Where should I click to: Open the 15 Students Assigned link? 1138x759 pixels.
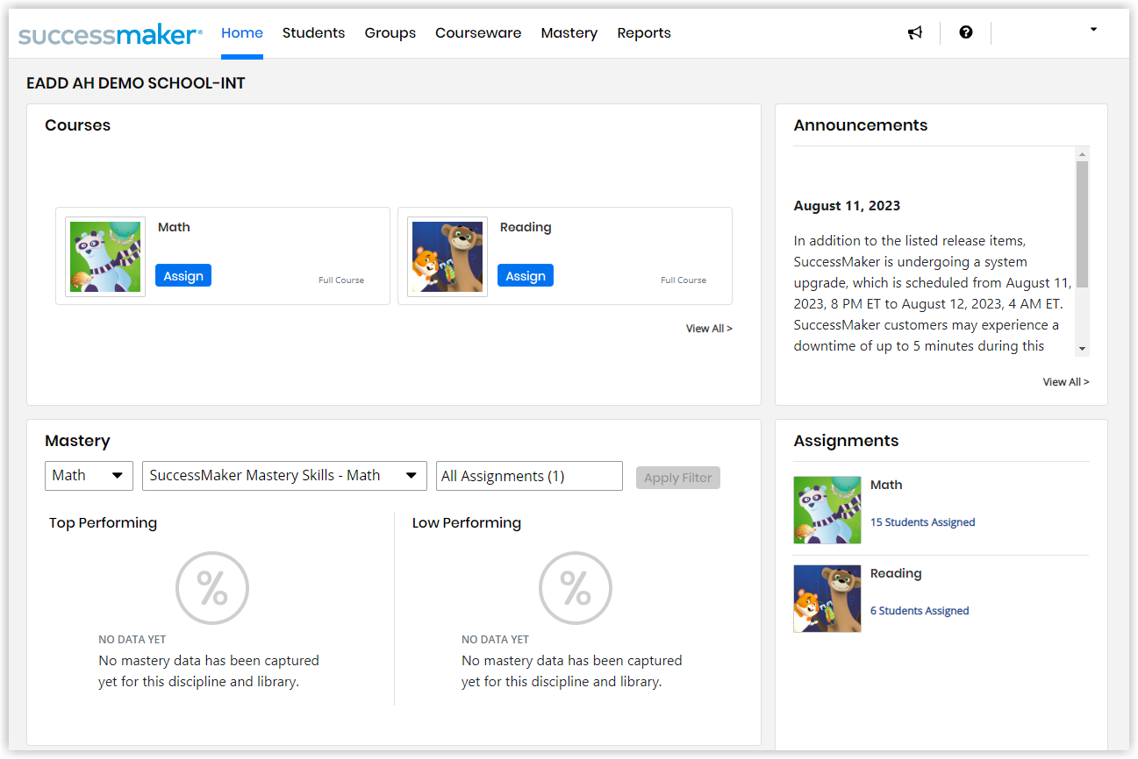[922, 521]
